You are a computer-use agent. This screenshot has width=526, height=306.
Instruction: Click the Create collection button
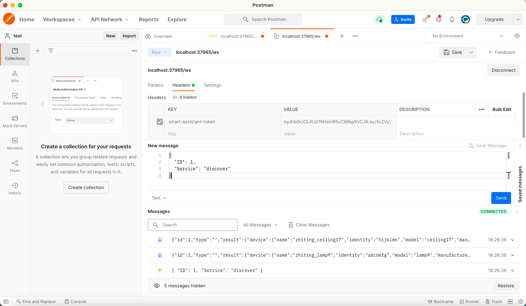tap(86, 188)
